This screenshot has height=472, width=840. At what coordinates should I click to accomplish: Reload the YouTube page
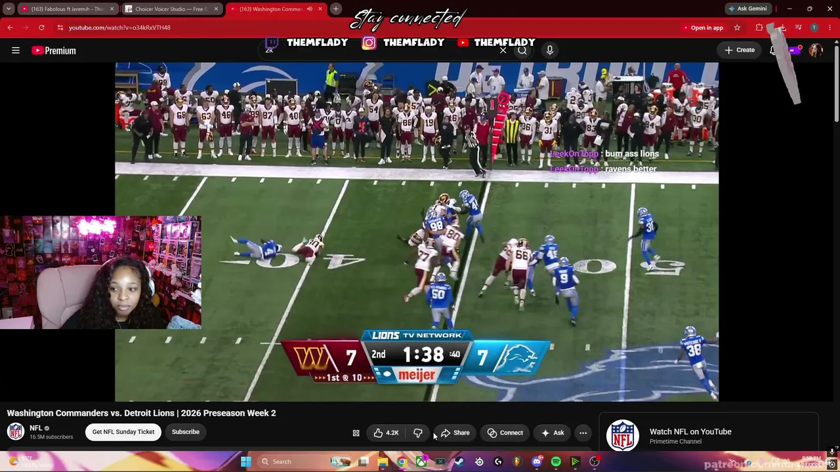[x=41, y=28]
